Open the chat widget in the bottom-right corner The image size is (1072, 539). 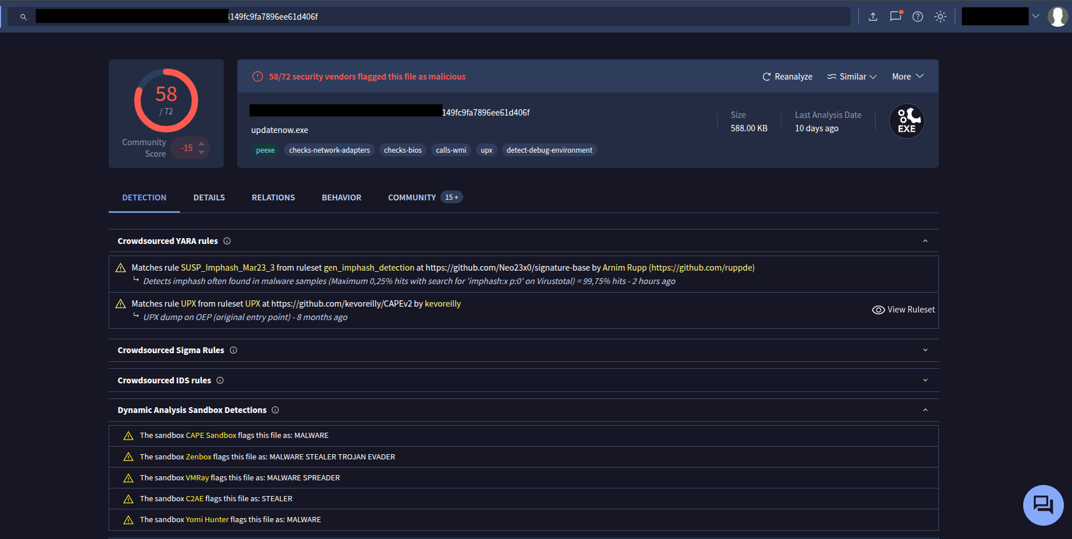pos(1043,505)
